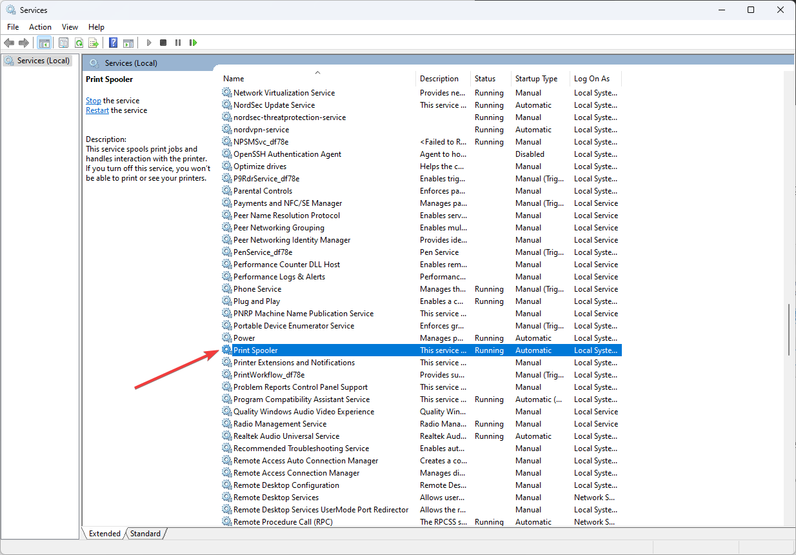Select Program Compatibility Assistant Service
This screenshot has width=796, height=555.
(421, 399)
